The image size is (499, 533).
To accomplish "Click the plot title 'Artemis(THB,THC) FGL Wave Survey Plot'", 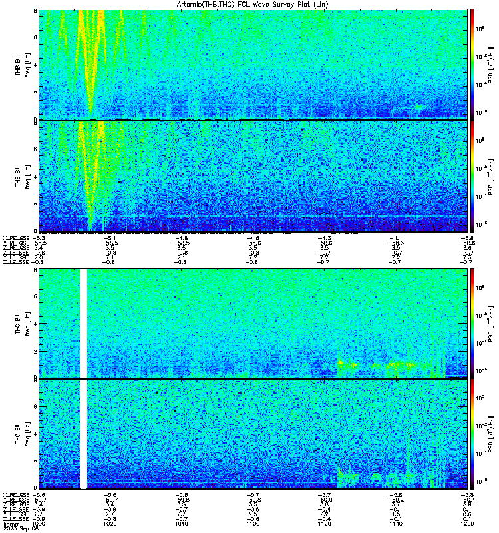I will 252,5.
